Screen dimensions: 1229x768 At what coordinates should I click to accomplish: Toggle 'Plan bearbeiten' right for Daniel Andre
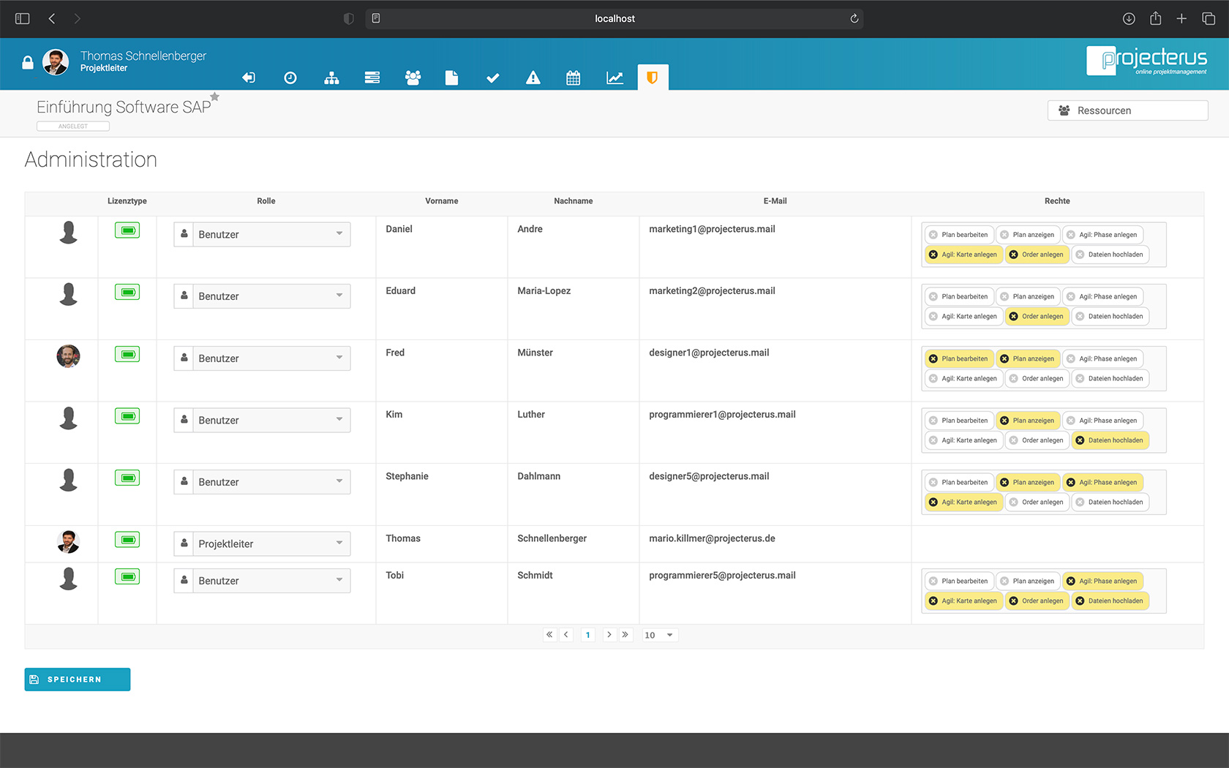click(959, 235)
